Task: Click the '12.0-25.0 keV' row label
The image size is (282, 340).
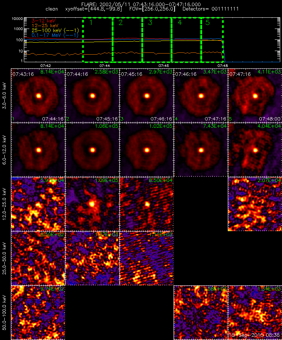Action: 5,204
